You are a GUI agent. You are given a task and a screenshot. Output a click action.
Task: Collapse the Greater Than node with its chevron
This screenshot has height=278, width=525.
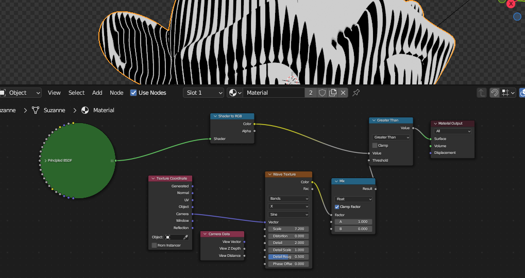click(374, 120)
